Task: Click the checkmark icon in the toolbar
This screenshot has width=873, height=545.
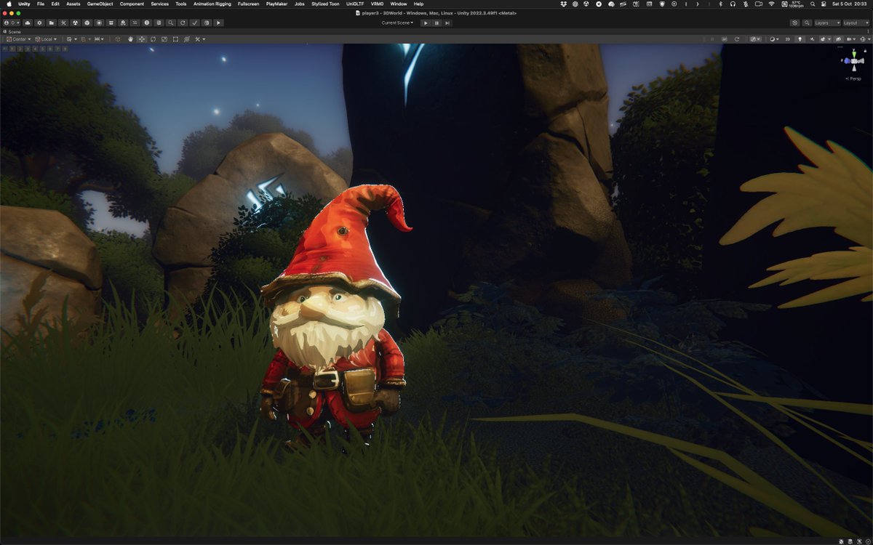Action: (194, 23)
